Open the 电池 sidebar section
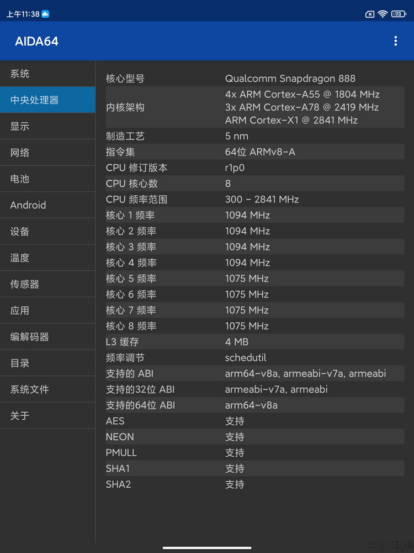The height and width of the screenshot is (553, 414). pos(47,179)
